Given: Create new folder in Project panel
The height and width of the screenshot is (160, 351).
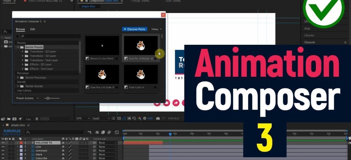Looking at the screenshot, I should pyautogui.click(x=9, y=119).
